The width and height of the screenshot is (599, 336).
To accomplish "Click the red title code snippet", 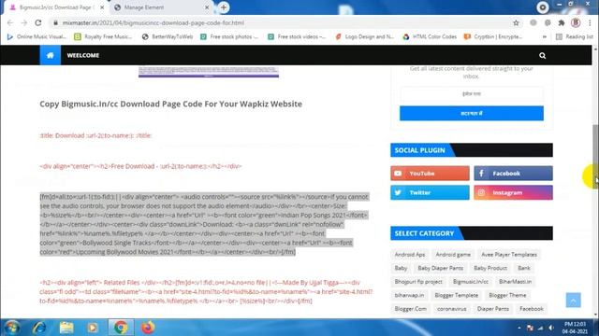I will pos(95,135).
